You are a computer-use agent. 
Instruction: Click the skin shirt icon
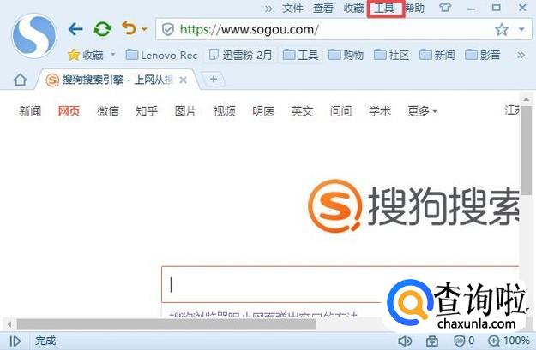[445, 8]
